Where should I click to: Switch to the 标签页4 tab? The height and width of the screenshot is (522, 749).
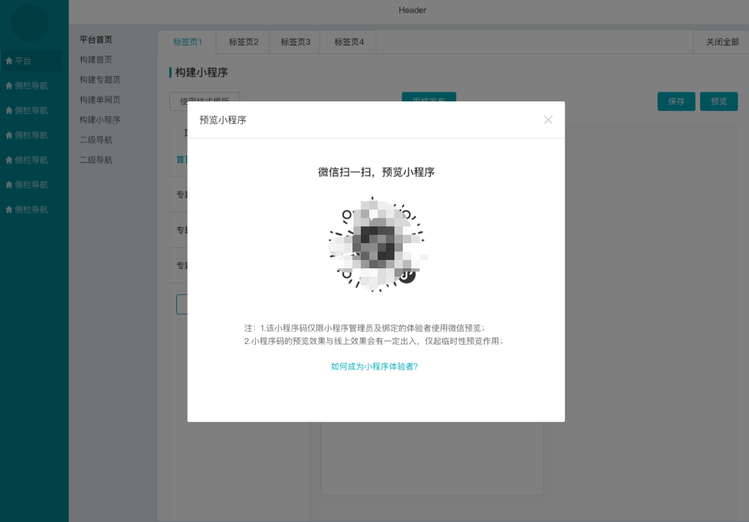(x=349, y=42)
